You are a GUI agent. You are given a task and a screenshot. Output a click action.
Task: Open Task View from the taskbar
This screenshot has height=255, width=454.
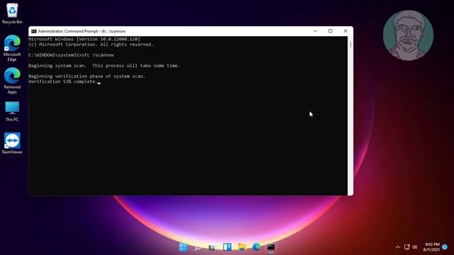pos(212,247)
